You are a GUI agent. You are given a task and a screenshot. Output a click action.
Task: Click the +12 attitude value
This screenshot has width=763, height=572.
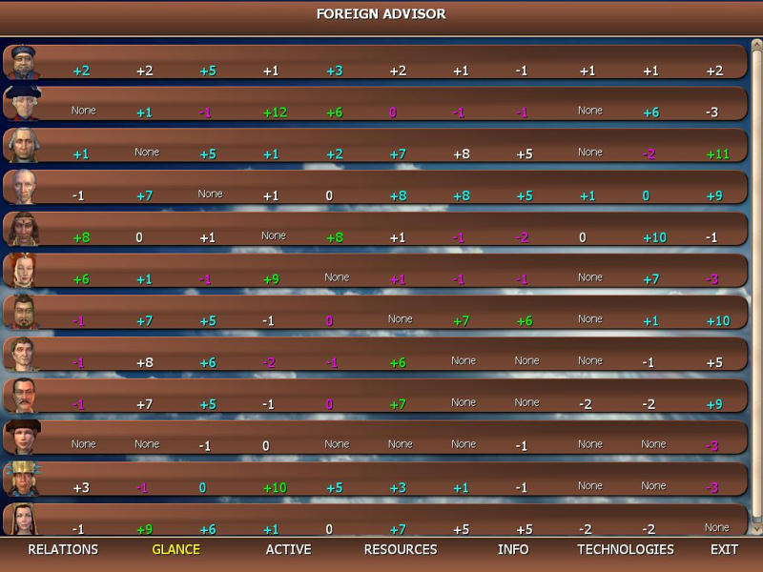275,112
